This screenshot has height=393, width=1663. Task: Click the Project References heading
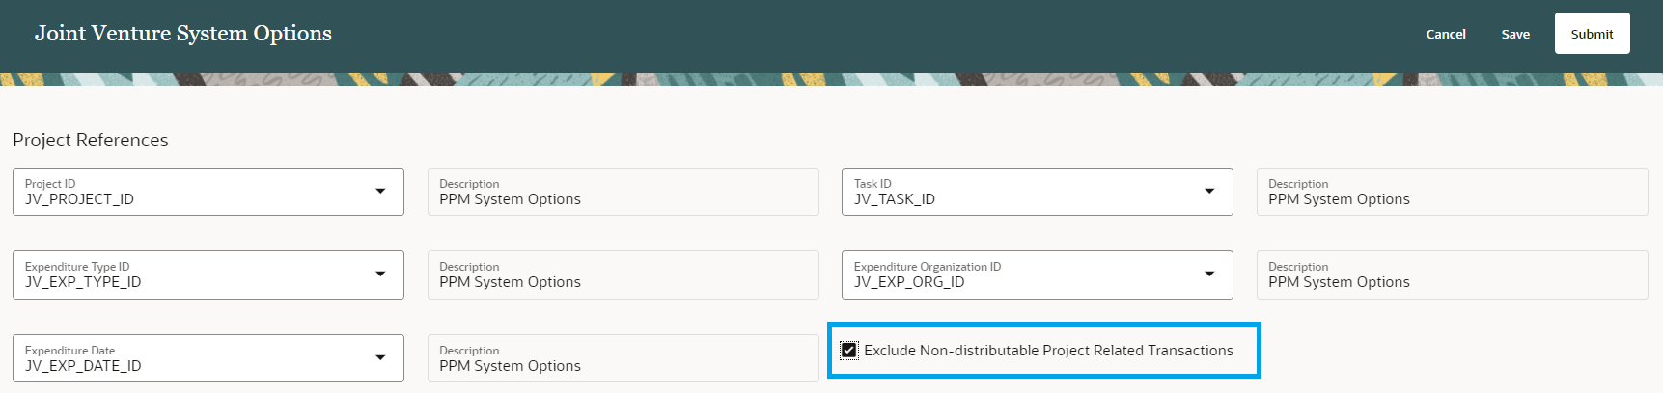click(x=91, y=140)
